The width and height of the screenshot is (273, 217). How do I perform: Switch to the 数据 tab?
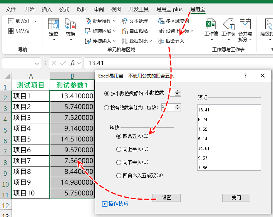click(82, 9)
